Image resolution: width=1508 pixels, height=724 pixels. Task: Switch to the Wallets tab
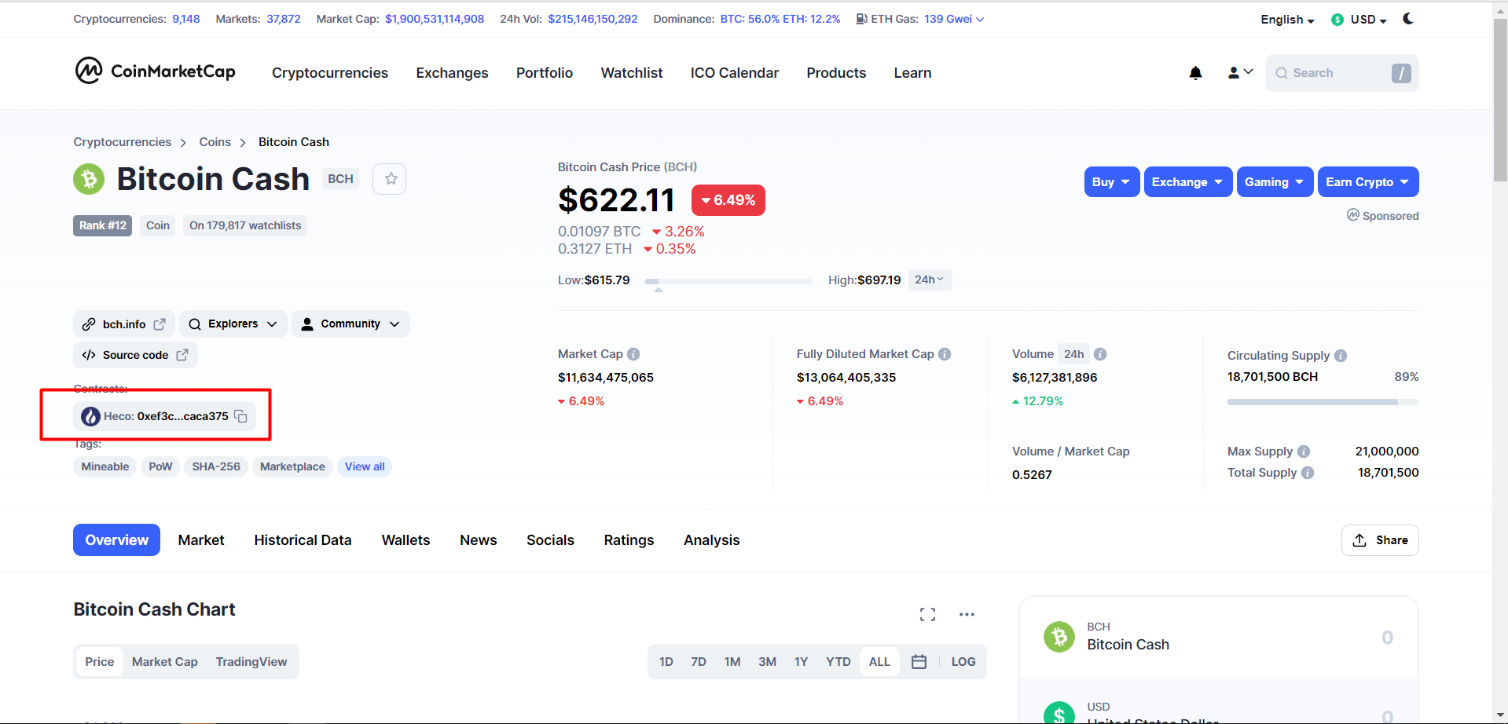pos(405,540)
